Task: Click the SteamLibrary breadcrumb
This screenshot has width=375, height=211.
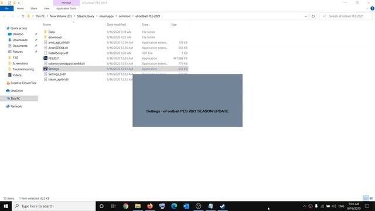Action: [x=86, y=16]
